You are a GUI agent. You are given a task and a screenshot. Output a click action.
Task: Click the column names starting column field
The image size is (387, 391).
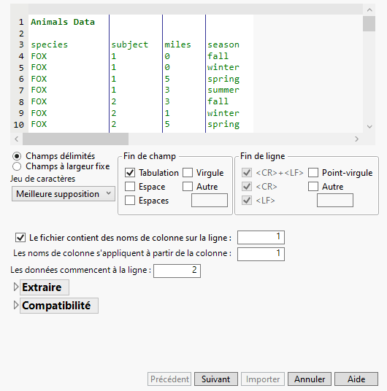coord(261,254)
